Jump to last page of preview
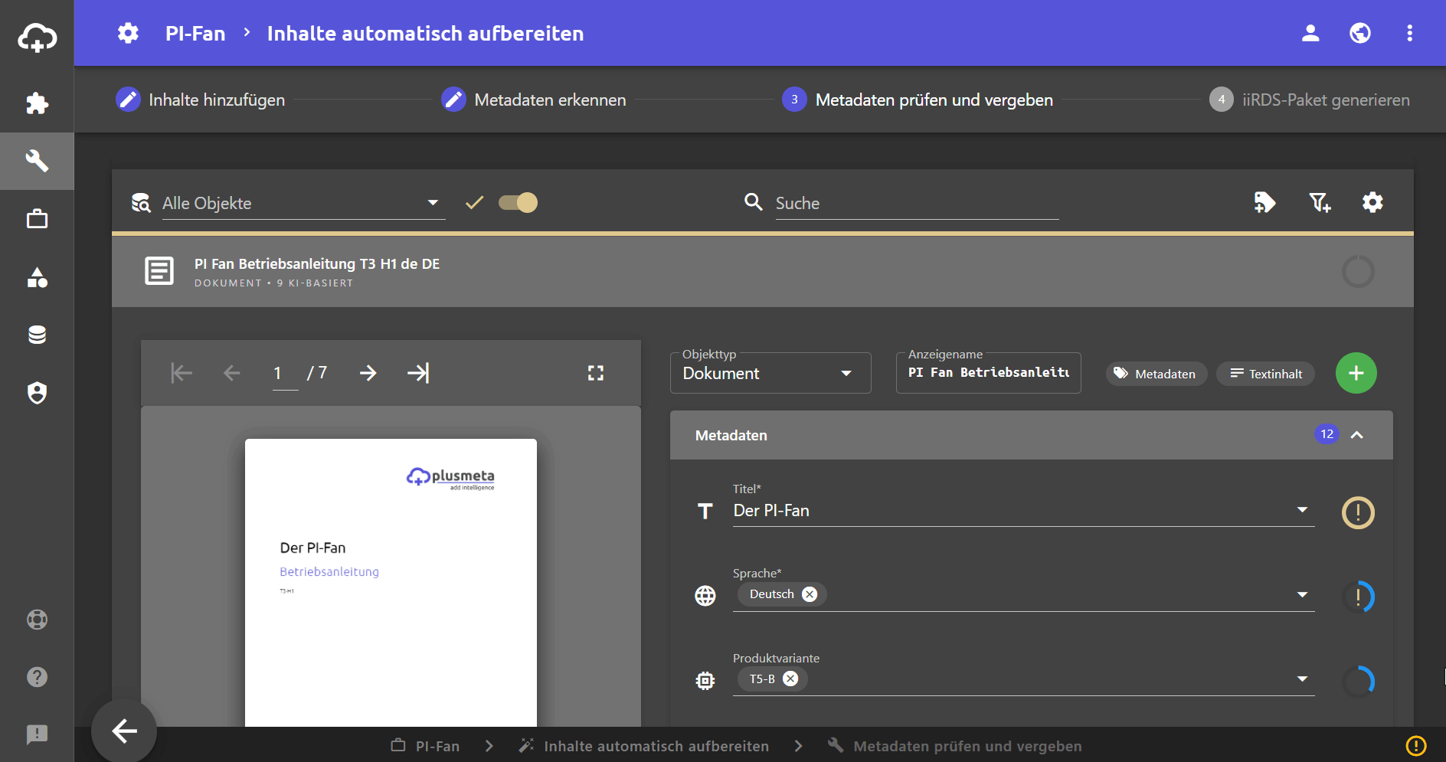Viewport: 1446px width, 762px height. (418, 373)
